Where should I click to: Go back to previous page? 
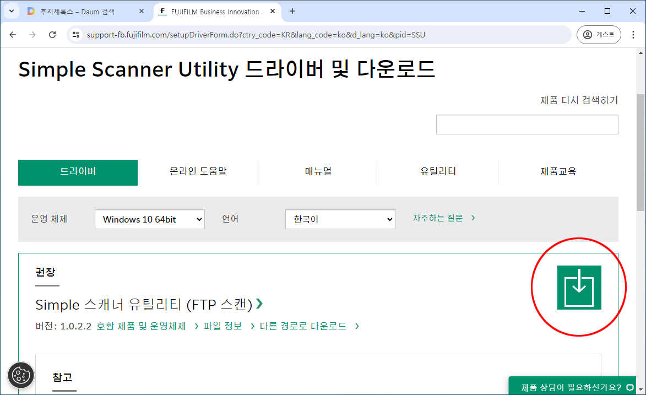click(13, 35)
